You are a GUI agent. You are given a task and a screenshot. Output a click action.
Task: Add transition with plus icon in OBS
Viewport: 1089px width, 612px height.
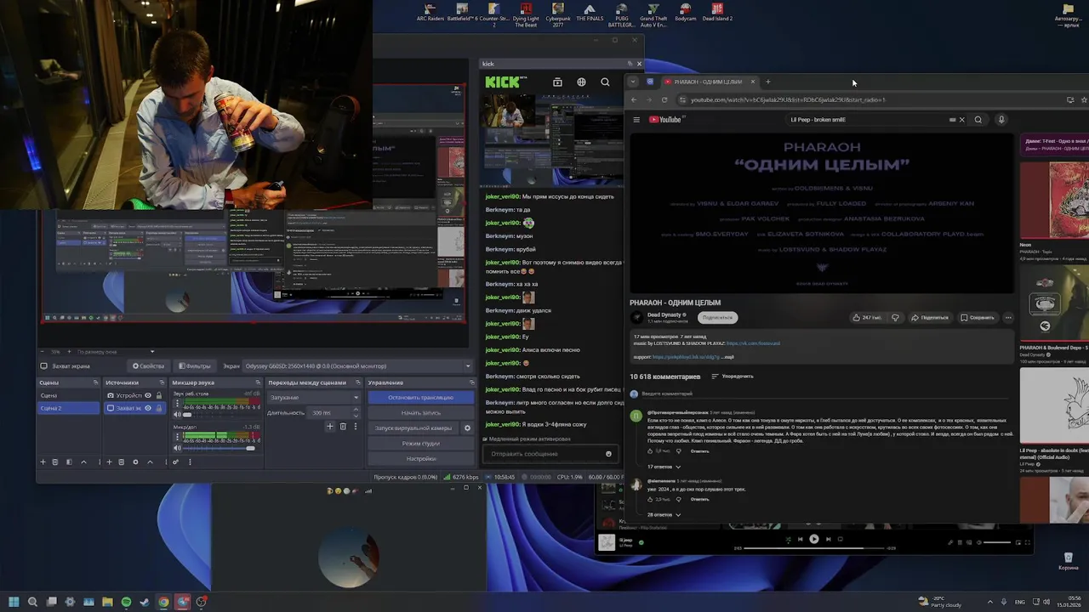(x=330, y=427)
